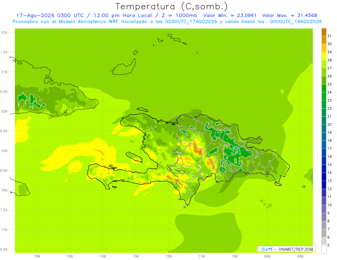Click the 18N latitude axis label
337x260 pixels.
pyautogui.click(x=4, y=190)
